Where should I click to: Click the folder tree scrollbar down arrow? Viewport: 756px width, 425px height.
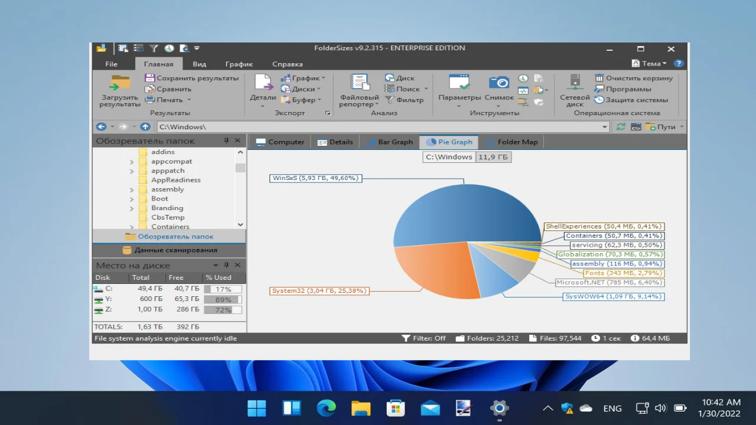point(240,224)
